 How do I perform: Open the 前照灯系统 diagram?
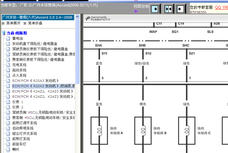tap(21, 139)
